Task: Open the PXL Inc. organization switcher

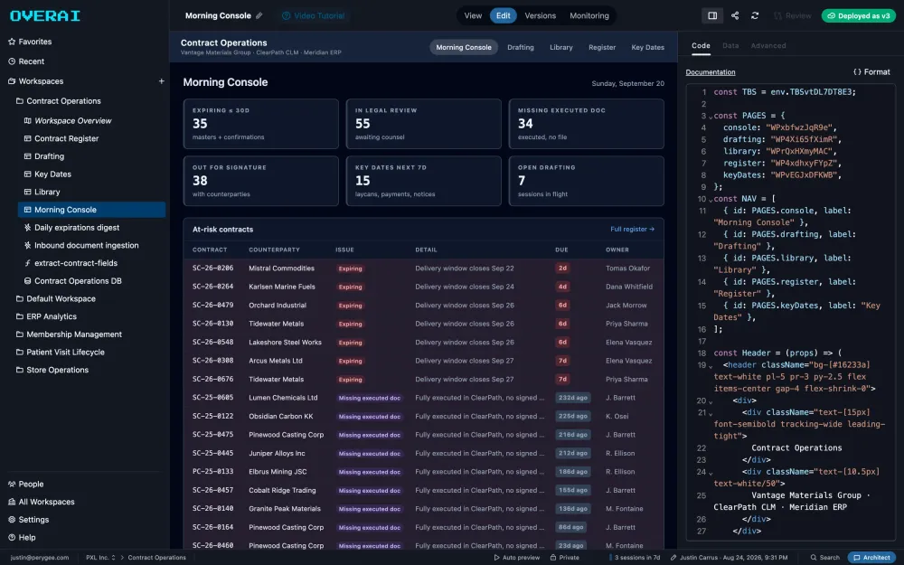Action: 100,558
